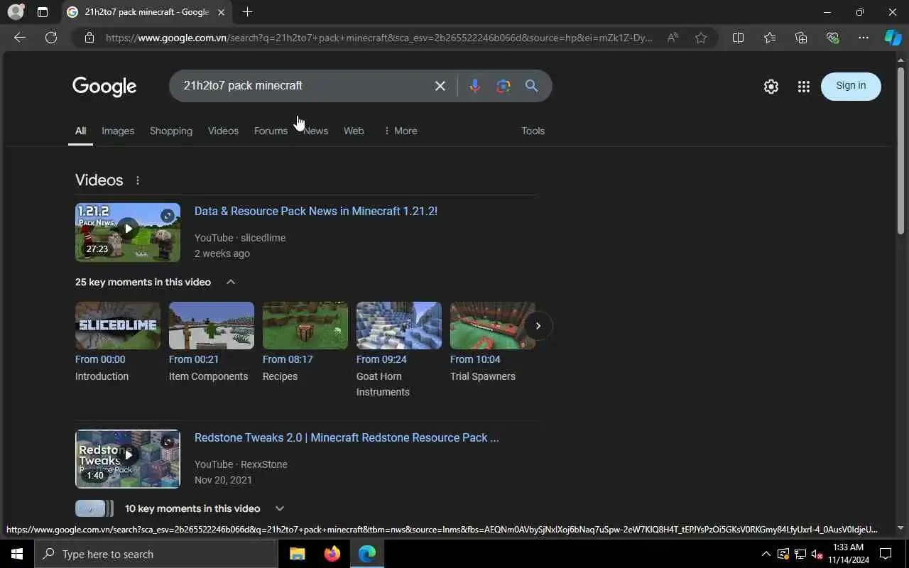909x568 pixels.
Task: Click the browser back arrow
Action: (x=20, y=38)
